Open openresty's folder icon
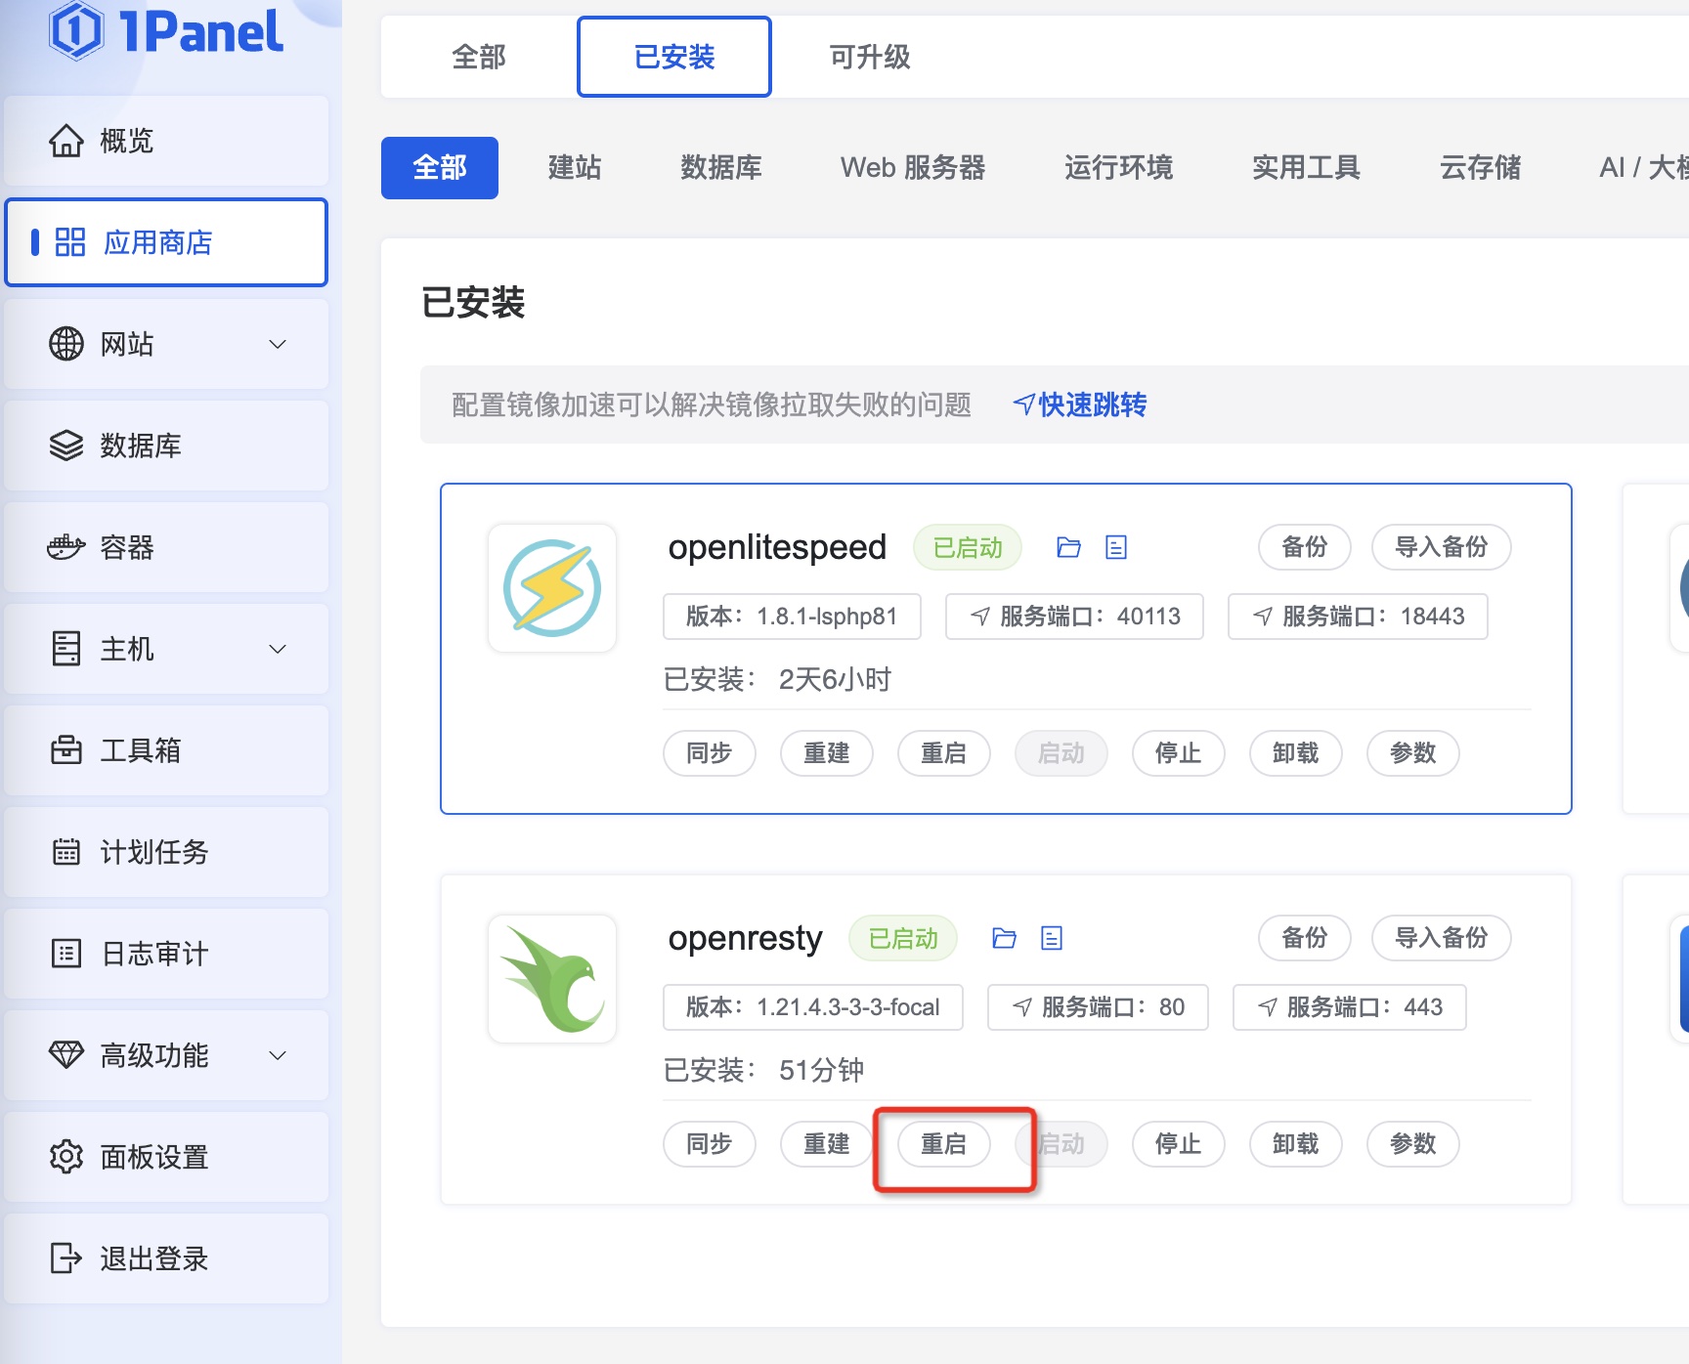Viewport: 1689px width, 1364px height. (x=1004, y=938)
